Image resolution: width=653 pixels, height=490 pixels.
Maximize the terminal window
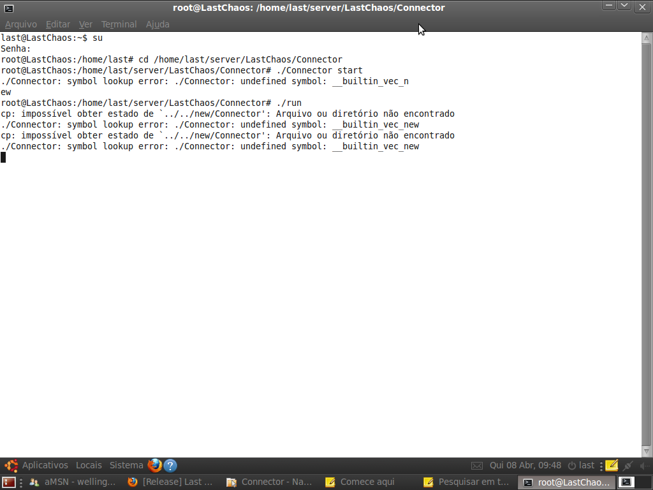click(624, 6)
